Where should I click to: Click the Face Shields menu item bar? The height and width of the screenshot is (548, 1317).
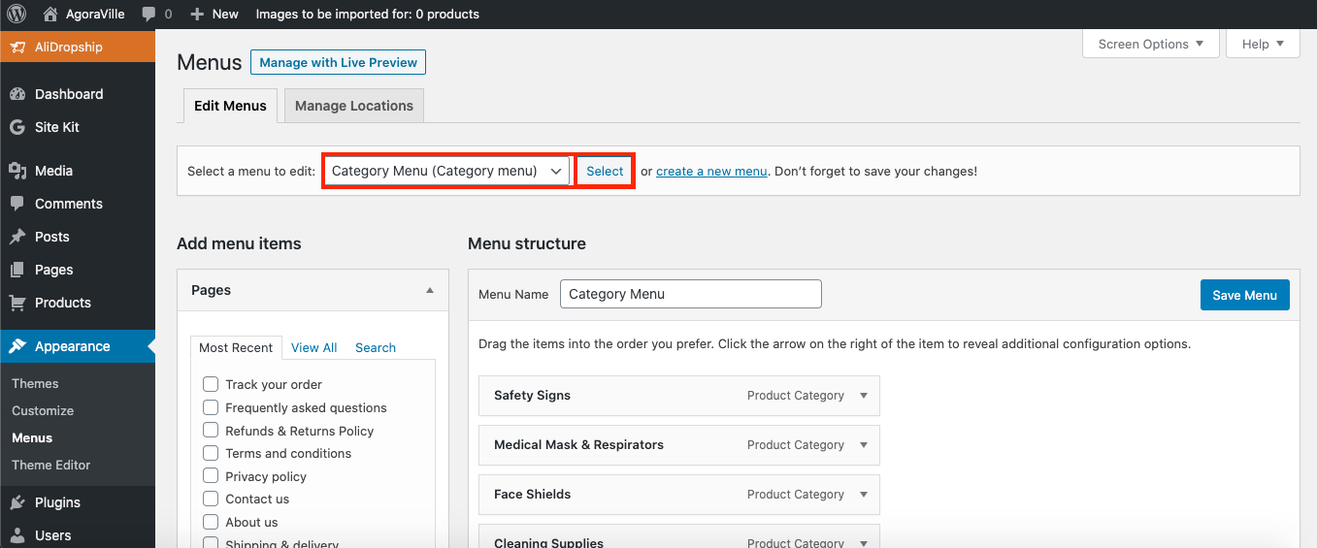(679, 495)
